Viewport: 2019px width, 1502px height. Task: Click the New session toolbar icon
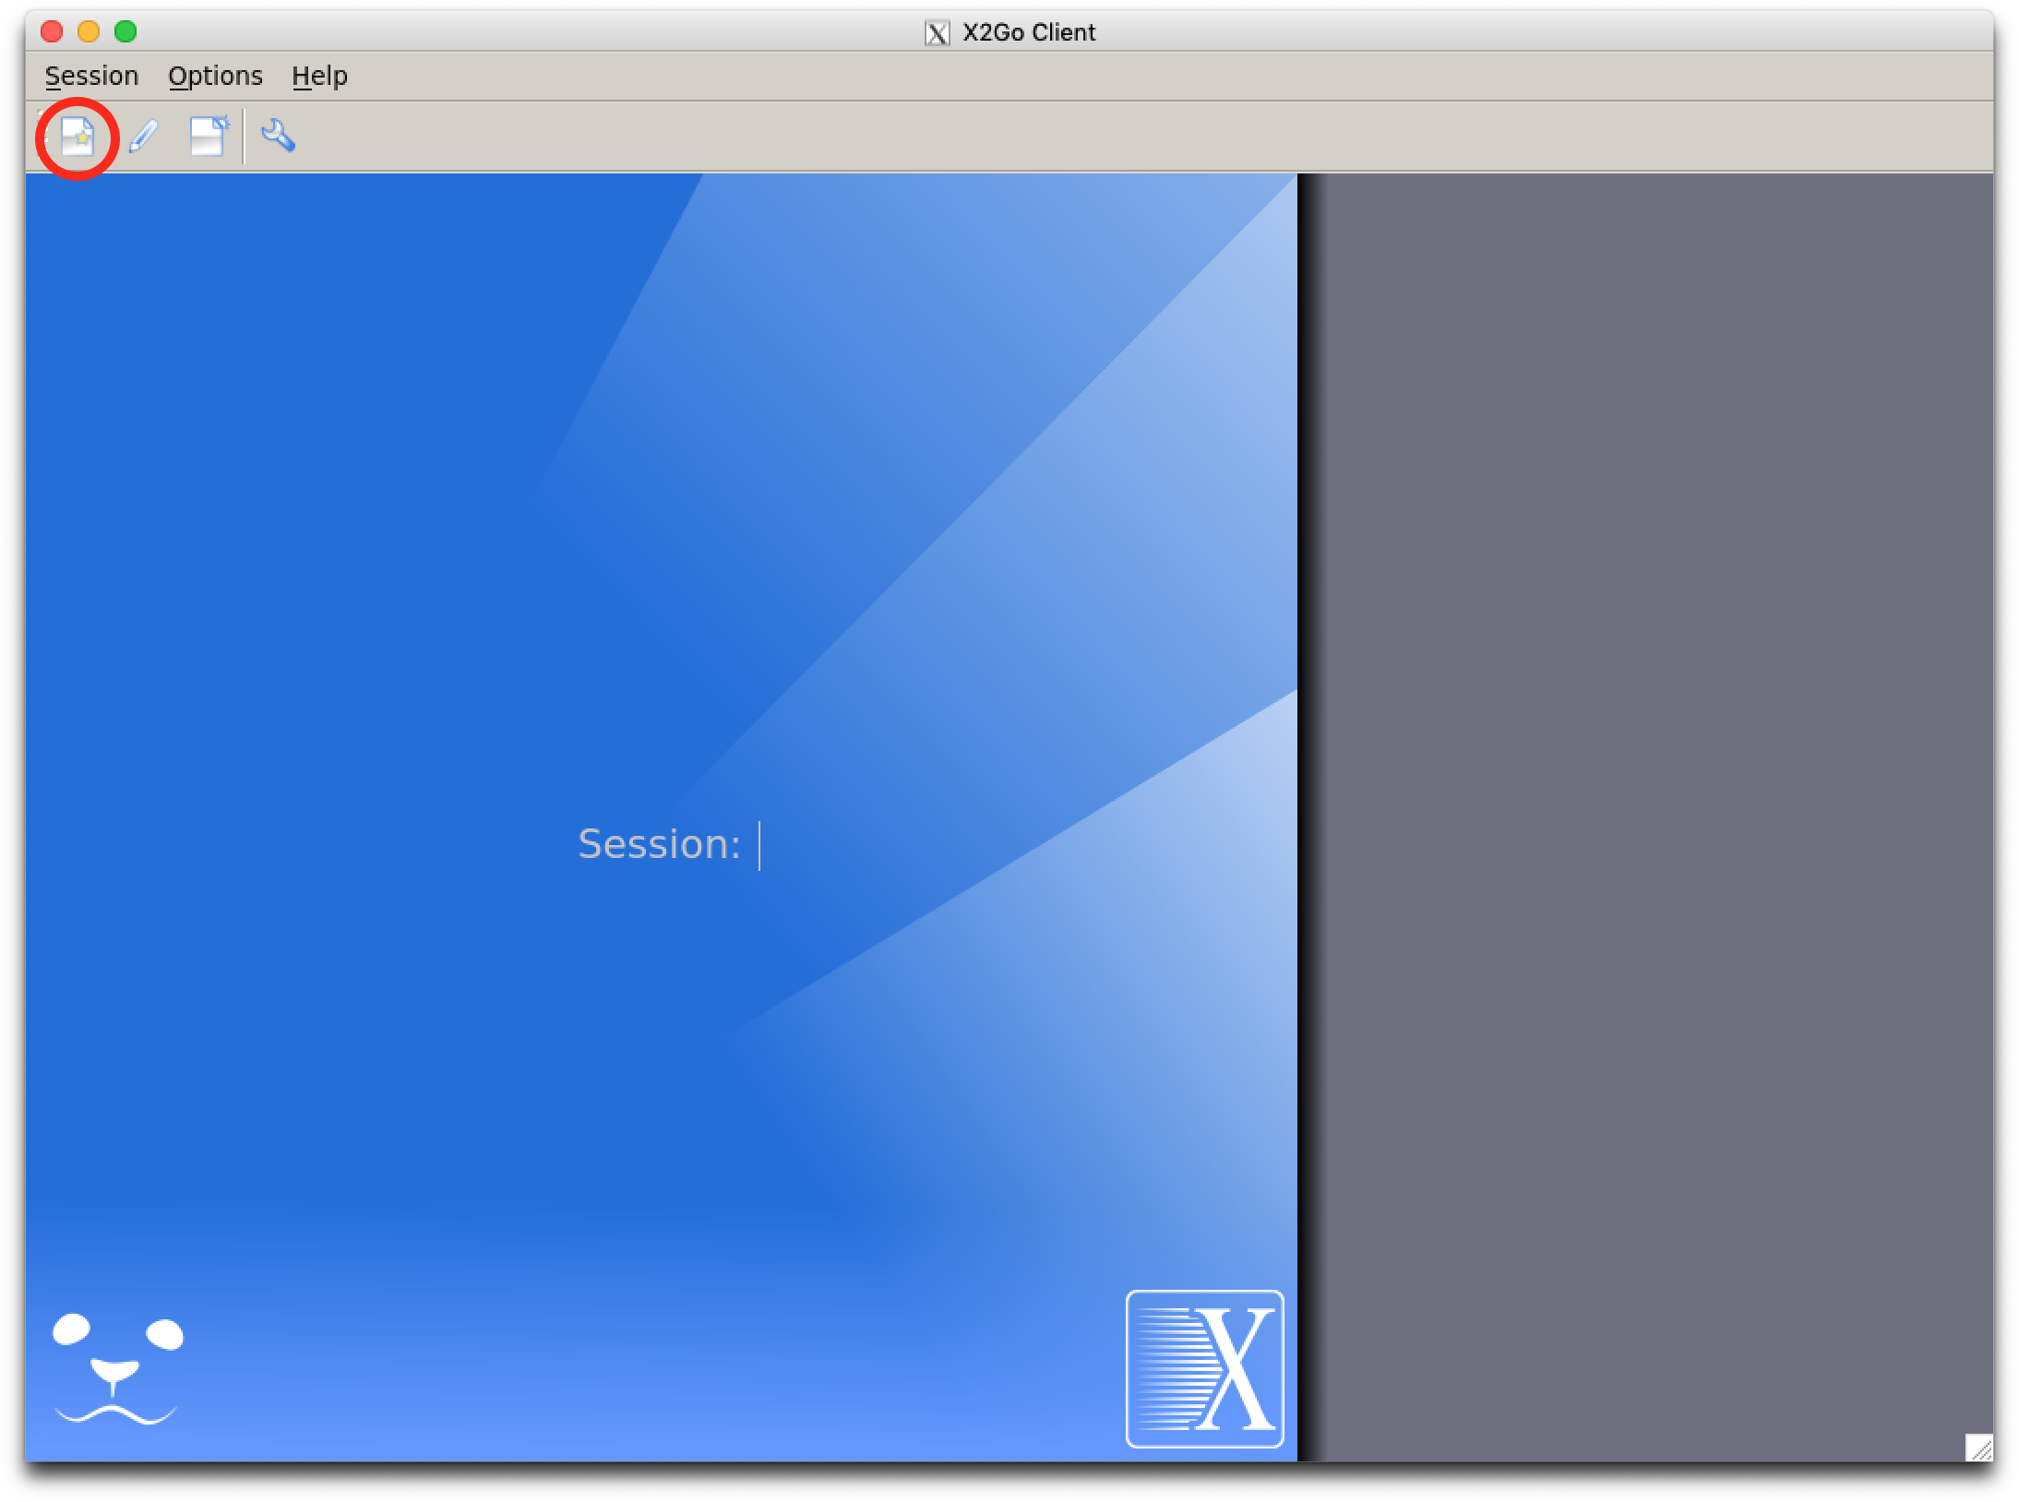coord(78,137)
